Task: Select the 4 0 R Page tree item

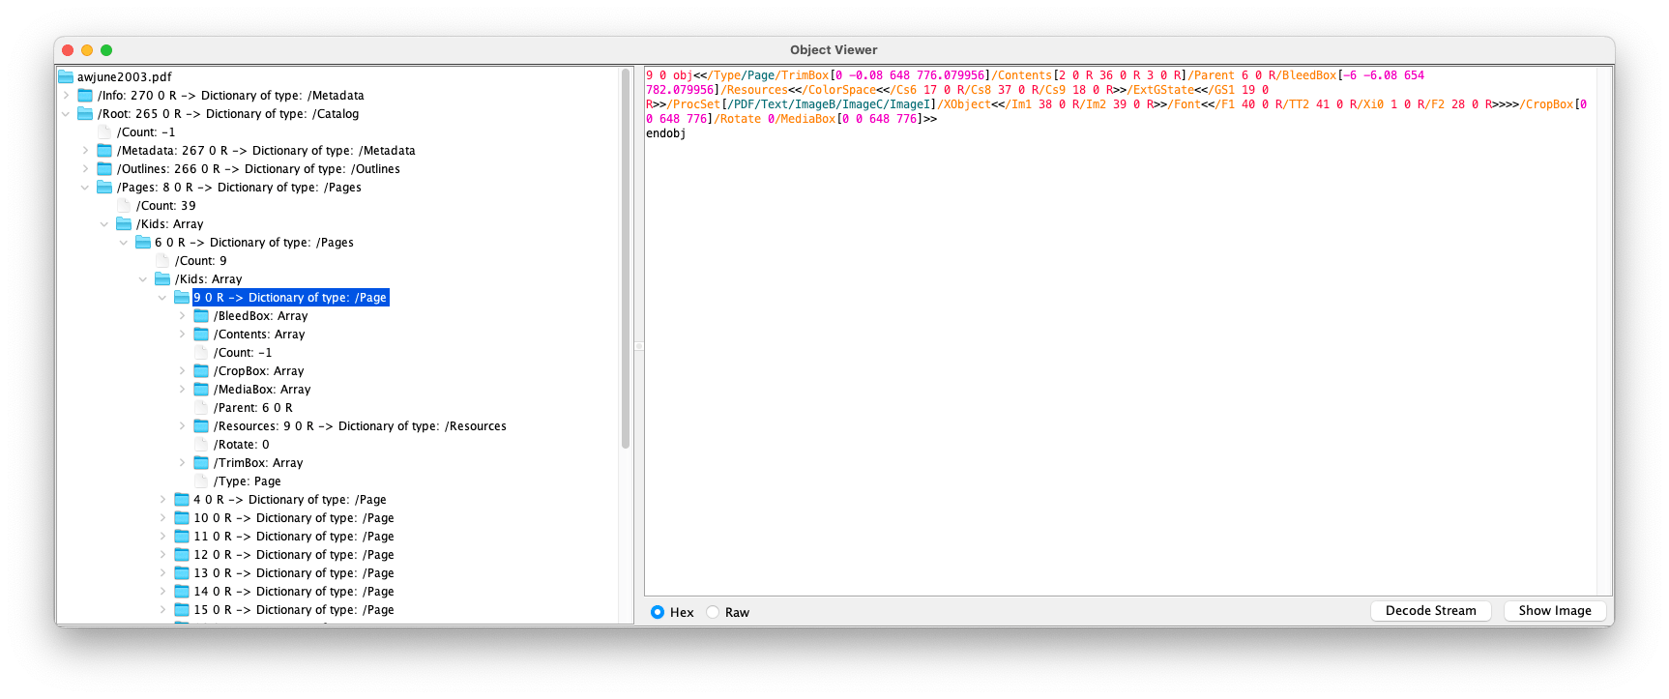Action: coord(289,500)
